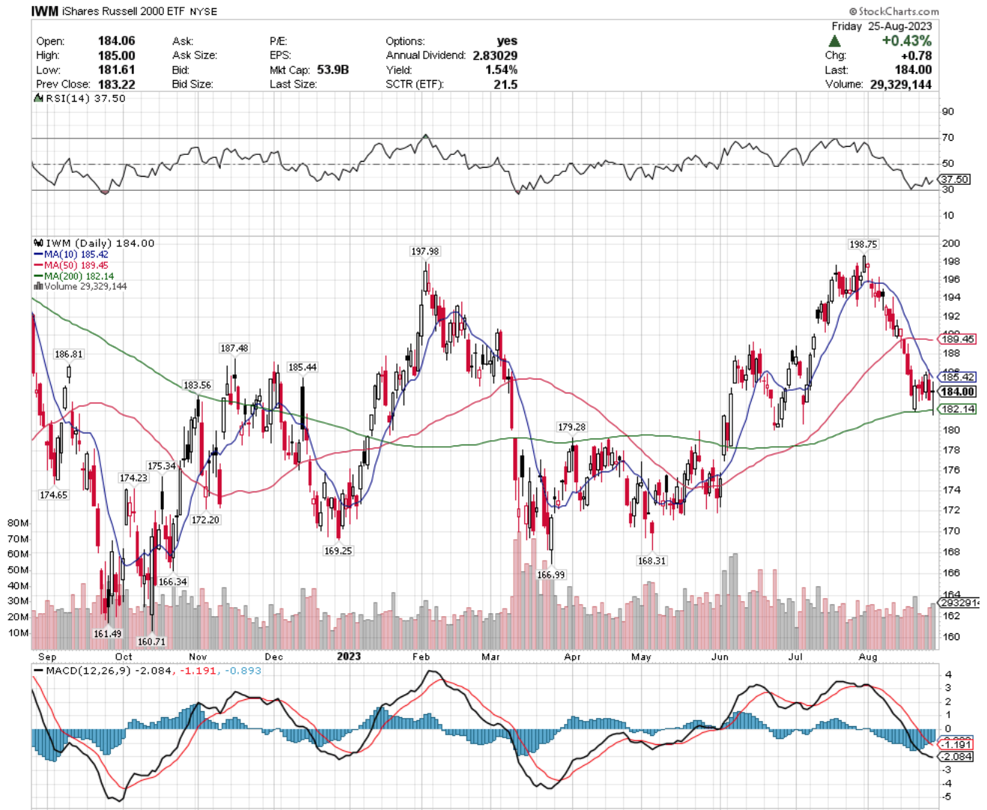The width and height of the screenshot is (987, 810).
Task: Click the green up-triangle change indicator
Action: tap(835, 41)
